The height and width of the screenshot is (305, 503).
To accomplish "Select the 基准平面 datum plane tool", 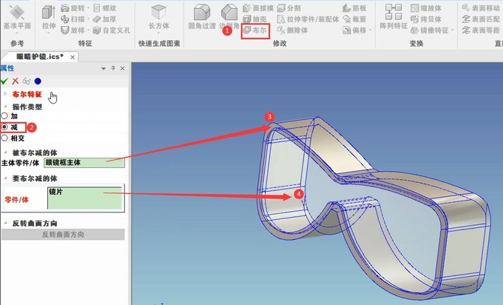I will [x=17, y=17].
